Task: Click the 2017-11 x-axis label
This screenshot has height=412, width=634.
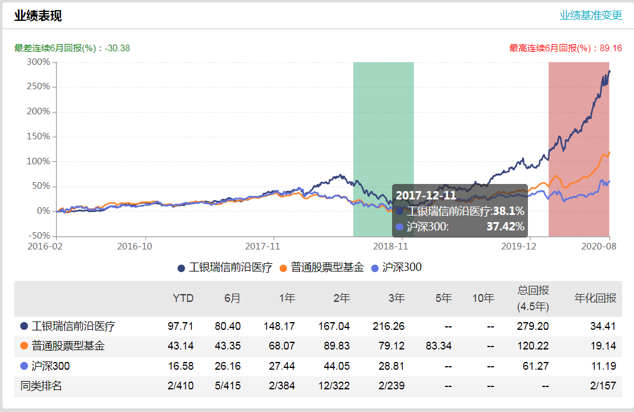Action: (x=262, y=246)
